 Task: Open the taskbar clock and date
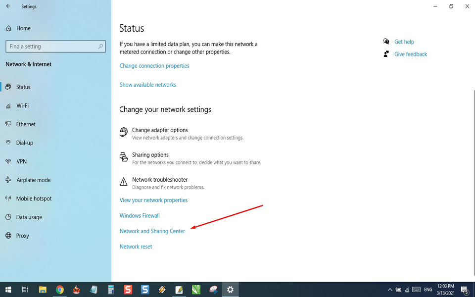click(x=446, y=290)
